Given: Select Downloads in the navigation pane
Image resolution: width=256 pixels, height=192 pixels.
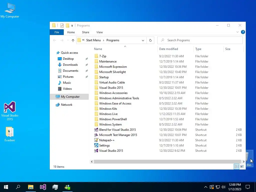Looking at the screenshot, I should (70, 65).
